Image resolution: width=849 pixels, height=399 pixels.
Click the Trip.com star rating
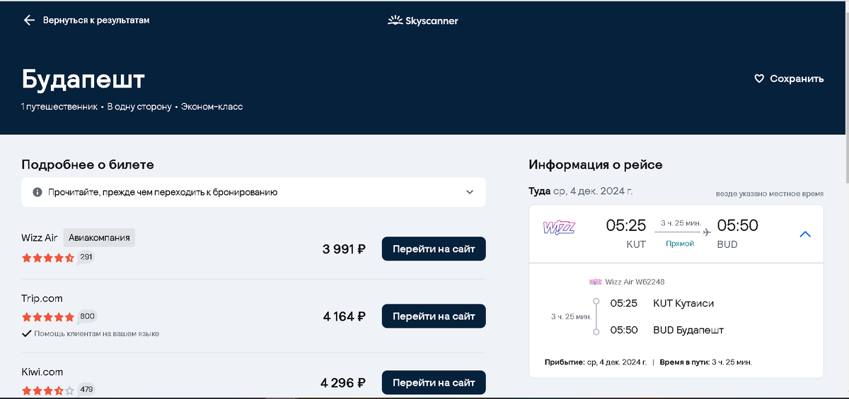48,317
